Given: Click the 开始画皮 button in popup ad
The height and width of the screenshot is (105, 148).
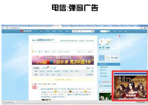Looking at the screenshot, I should [131, 96].
